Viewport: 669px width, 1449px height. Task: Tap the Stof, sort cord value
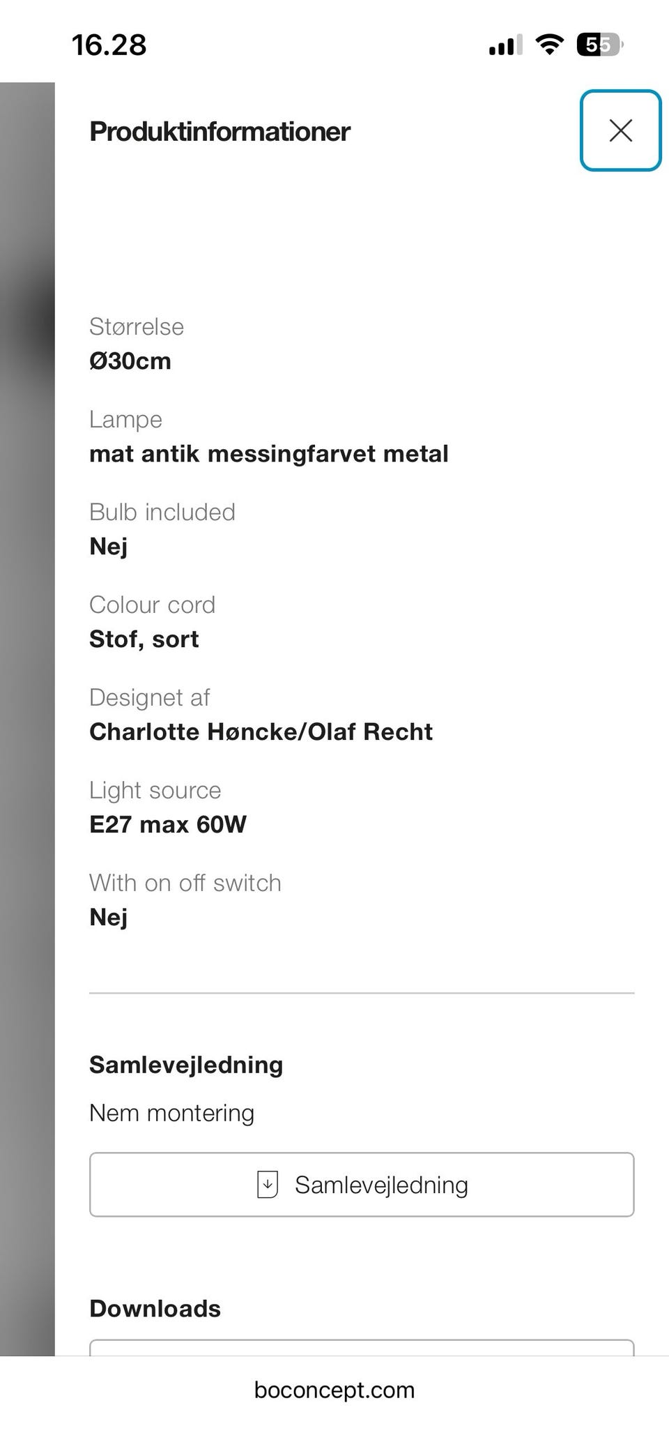point(144,639)
